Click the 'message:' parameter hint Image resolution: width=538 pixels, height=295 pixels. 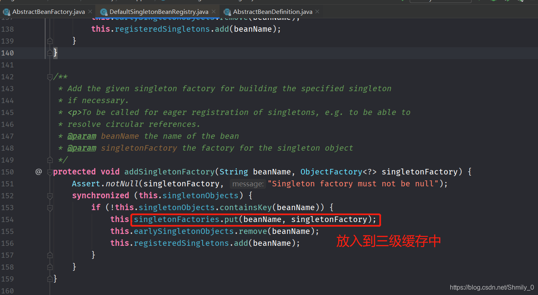point(248,184)
